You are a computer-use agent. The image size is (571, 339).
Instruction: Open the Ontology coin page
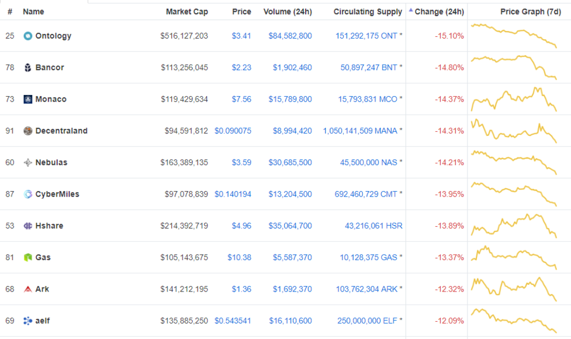[x=53, y=36]
